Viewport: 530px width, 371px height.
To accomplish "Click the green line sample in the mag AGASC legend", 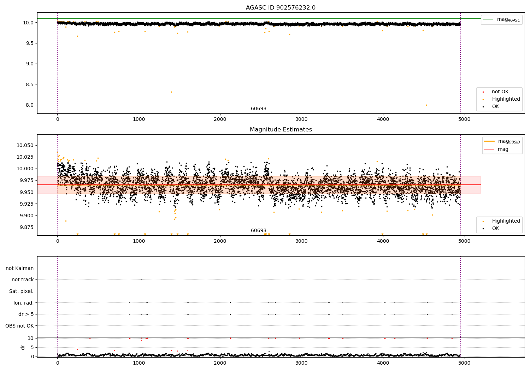I will pos(488,19).
